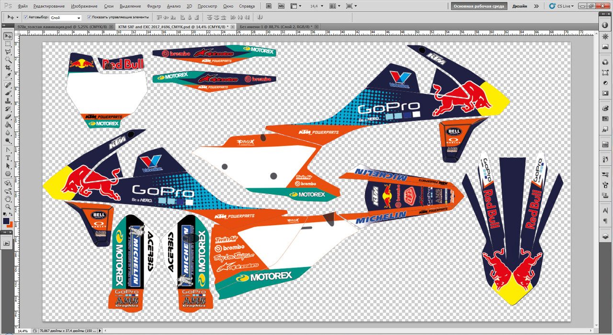The width and height of the screenshot is (613, 335).
Task: Select the Dodge tool
Action: [x=8, y=141]
